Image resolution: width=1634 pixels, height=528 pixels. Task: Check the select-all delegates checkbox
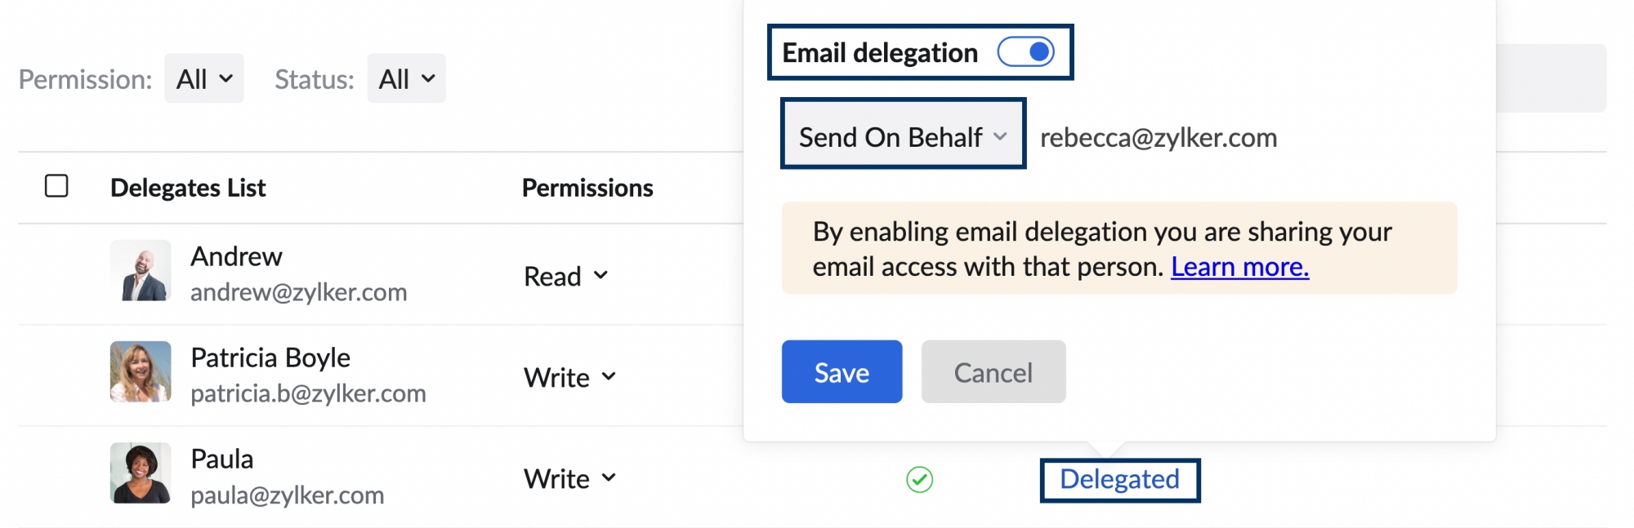pos(56,186)
